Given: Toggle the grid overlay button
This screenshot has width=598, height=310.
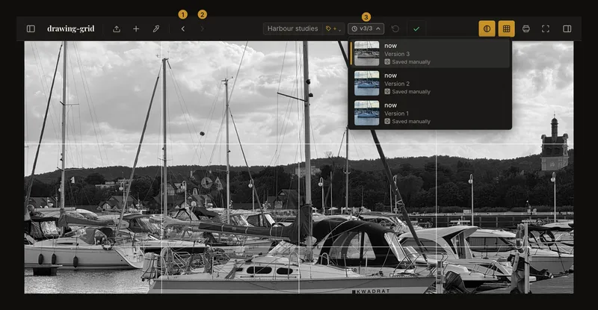Looking at the screenshot, I should [x=507, y=29].
